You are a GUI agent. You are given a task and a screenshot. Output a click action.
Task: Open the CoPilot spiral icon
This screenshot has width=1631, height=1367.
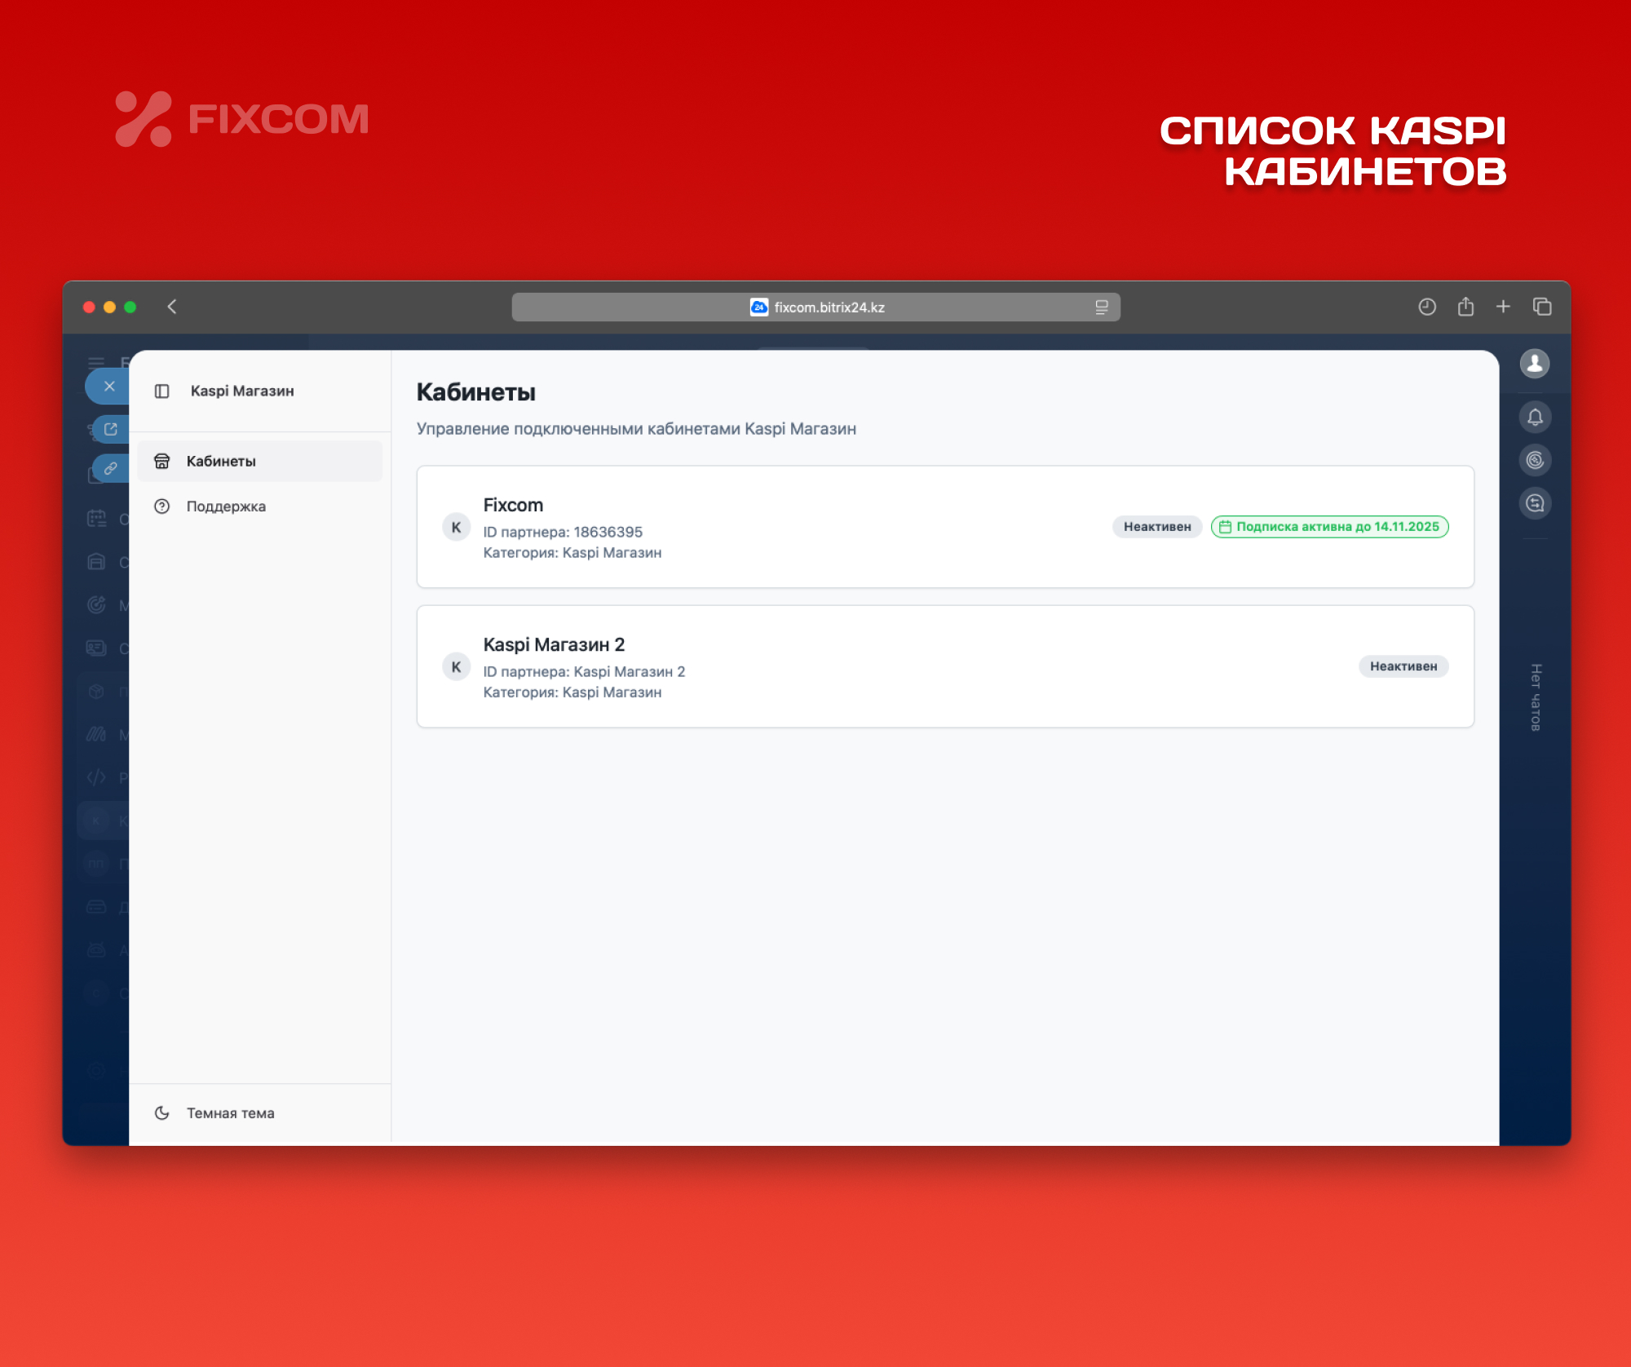tap(1534, 461)
